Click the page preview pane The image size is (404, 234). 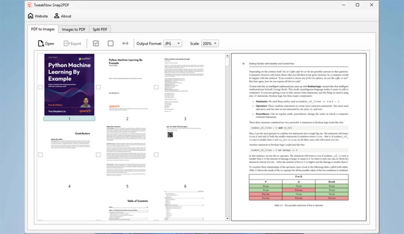(x=299, y=137)
